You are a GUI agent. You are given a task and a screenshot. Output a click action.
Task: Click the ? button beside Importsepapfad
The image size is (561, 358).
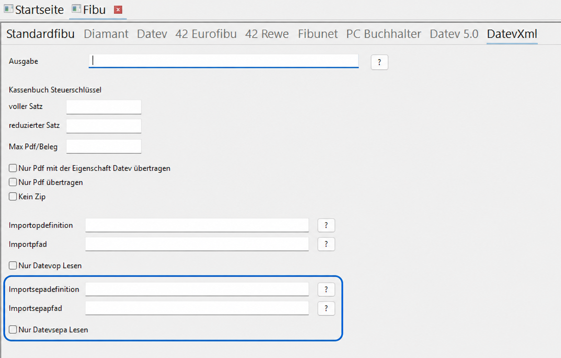[x=326, y=308]
